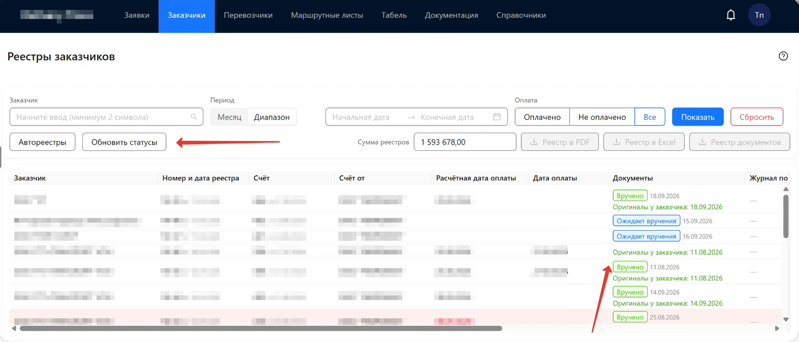Click the scroll down arrow of table
This screenshot has width=799, height=342.
785,319
